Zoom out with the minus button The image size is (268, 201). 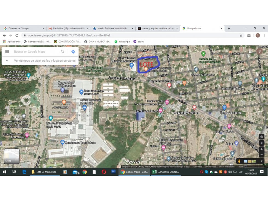pyautogui.click(x=261, y=155)
